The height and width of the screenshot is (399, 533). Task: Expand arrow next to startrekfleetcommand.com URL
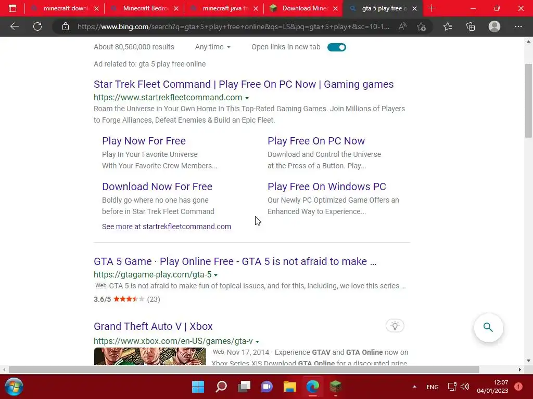[247, 98]
